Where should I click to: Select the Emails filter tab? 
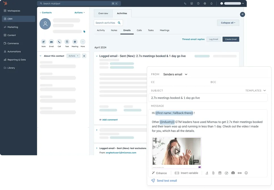point(127,30)
